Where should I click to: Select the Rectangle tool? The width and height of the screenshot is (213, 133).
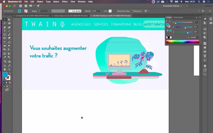point(5,35)
